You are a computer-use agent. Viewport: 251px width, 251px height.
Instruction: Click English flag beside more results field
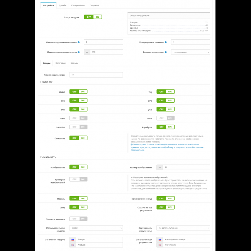[x=160, y=245]
